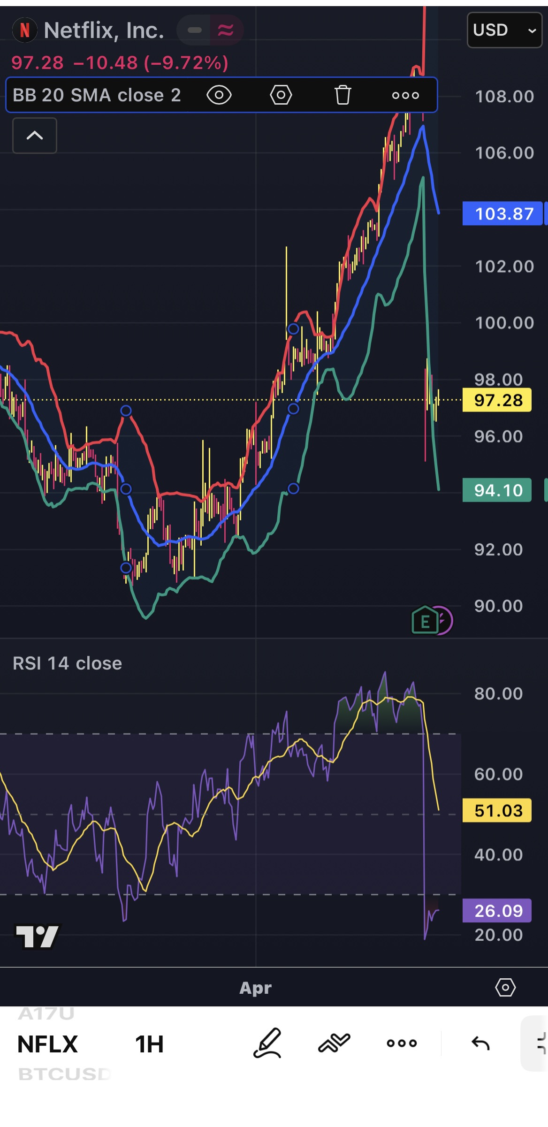Change the 1H time interval

pos(149,1044)
